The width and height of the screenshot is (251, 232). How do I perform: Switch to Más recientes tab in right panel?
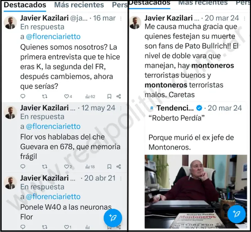click(203, 3)
